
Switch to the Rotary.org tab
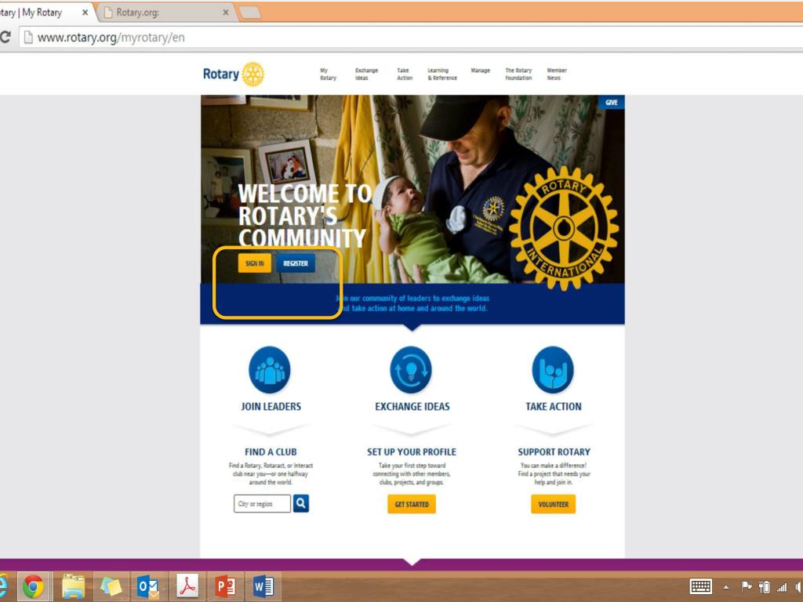tap(166, 13)
